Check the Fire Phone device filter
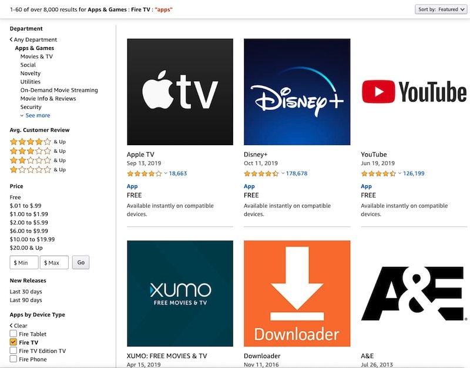Screen dimensions: 470x368 [x=12, y=359]
